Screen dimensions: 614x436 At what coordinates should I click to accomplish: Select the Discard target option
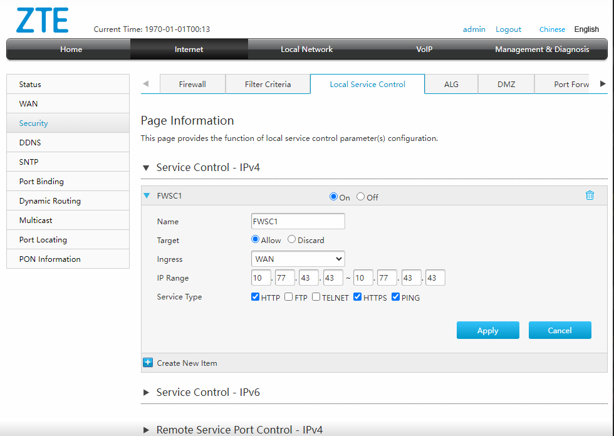(291, 239)
